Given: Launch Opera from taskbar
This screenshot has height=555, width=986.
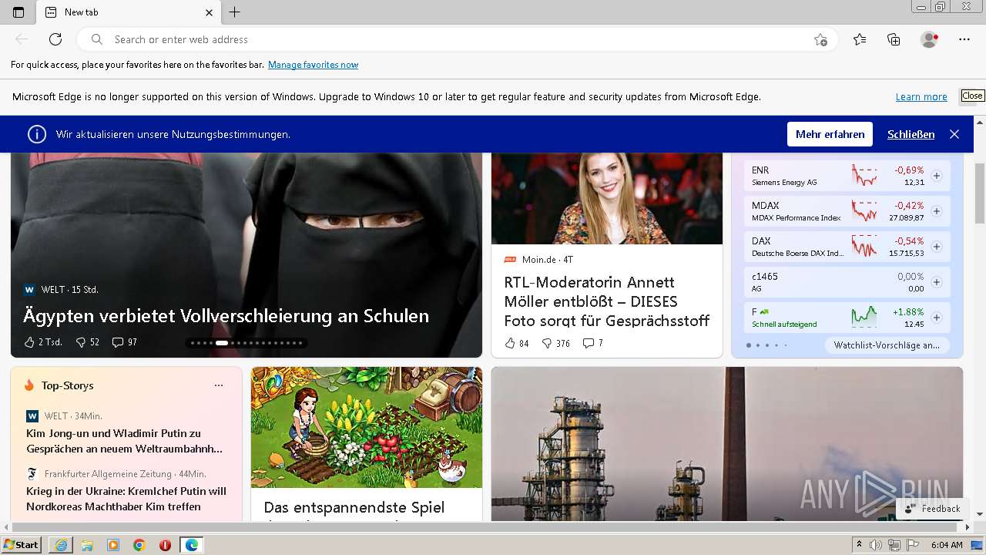Looking at the screenshot, I should 165,545.
